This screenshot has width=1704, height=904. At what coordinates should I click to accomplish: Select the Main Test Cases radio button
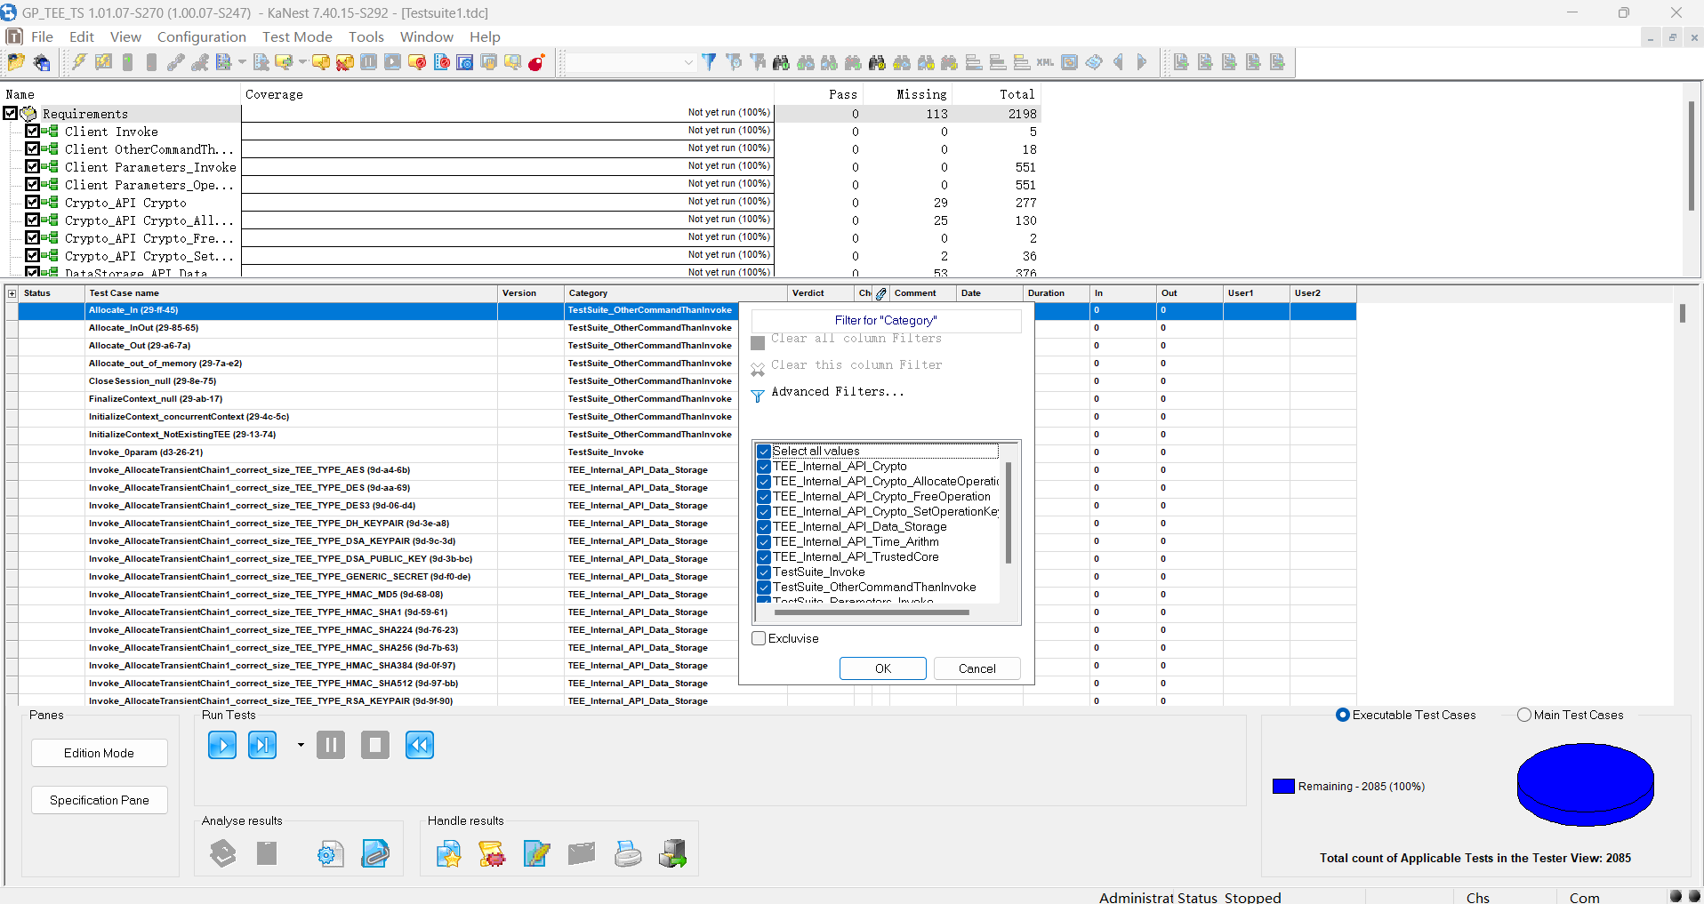click(x=1524, y=715)
